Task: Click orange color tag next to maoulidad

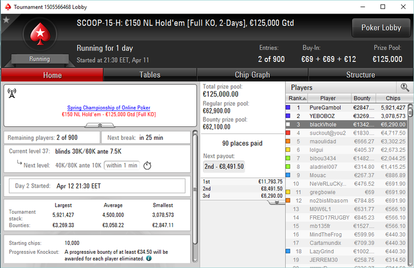Action: tap(288, 141)
